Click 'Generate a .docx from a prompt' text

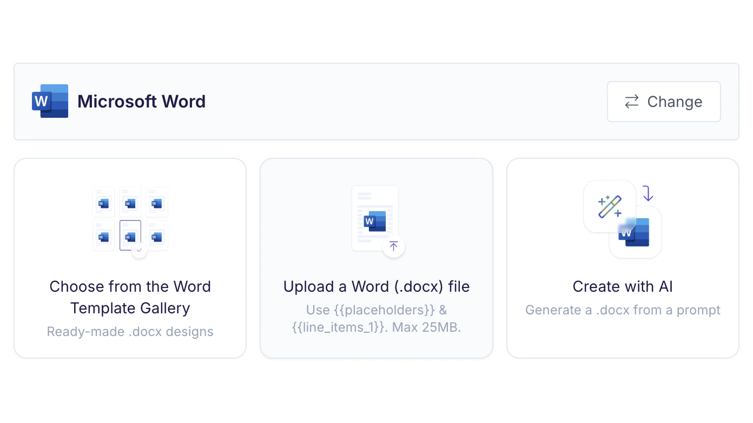[623, 310]
